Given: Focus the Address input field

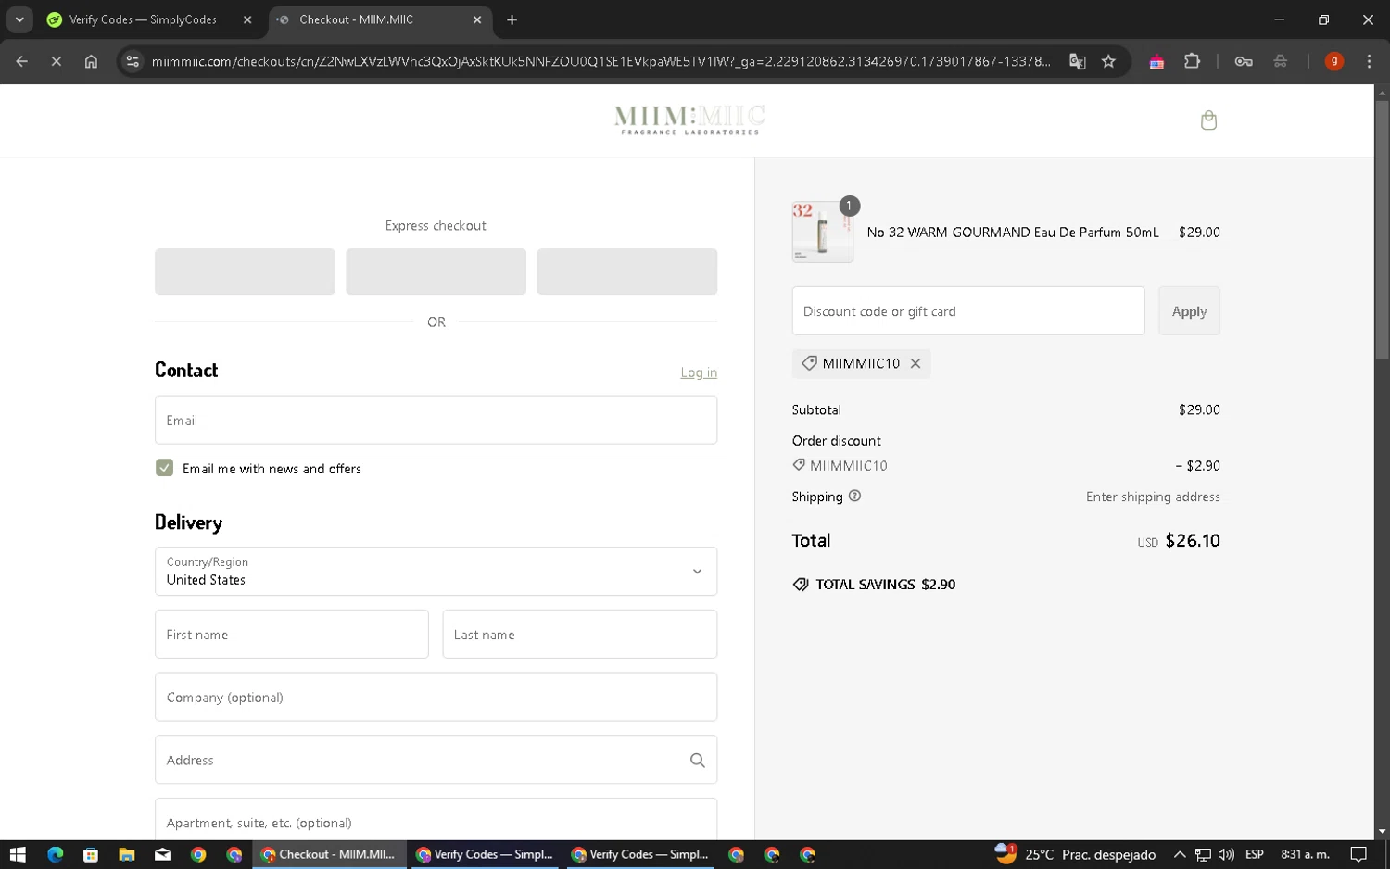Looking at the screenshot, I should pyautogui.click(x=436, y=760).
